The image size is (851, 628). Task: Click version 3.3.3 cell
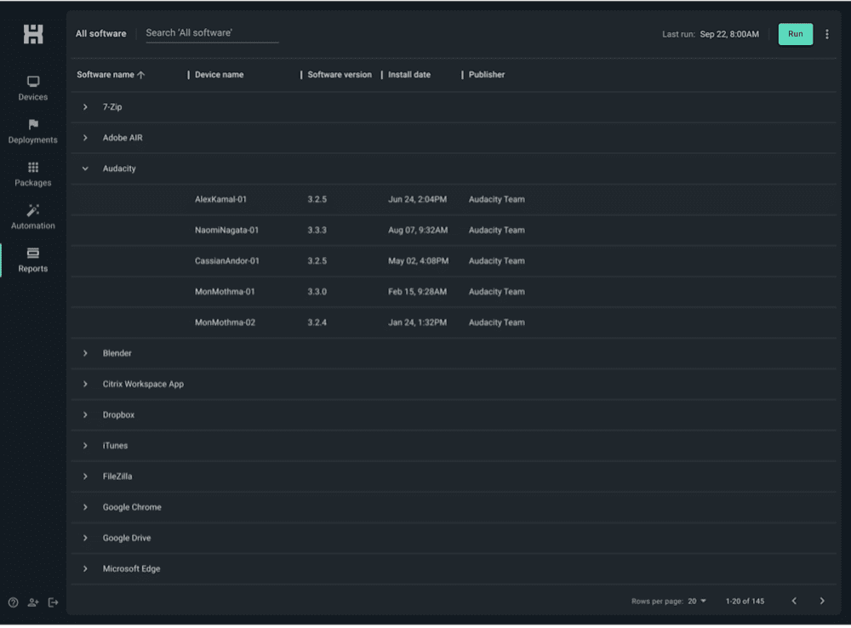pyautogui.click(x=317, y=231)
